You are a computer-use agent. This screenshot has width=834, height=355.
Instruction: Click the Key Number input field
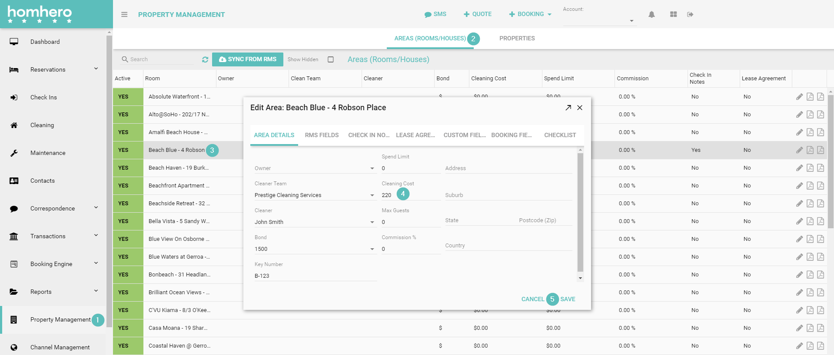315,276
